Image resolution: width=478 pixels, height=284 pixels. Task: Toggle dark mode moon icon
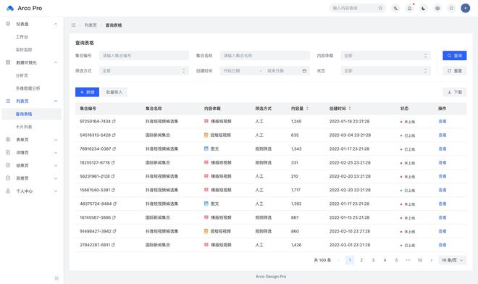point(424,8)
